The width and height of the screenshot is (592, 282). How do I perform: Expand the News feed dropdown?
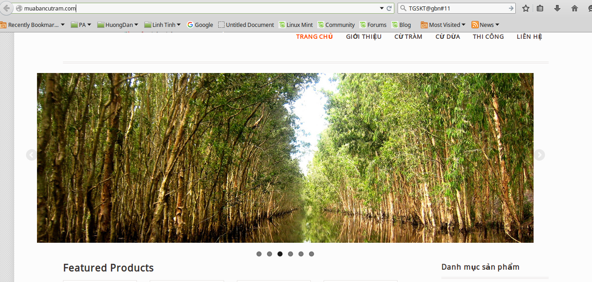coord(486,25)
